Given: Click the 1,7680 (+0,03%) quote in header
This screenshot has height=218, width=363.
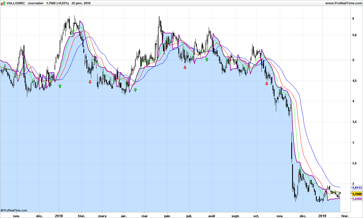Looking at the screenshot, I should [58, 3].
